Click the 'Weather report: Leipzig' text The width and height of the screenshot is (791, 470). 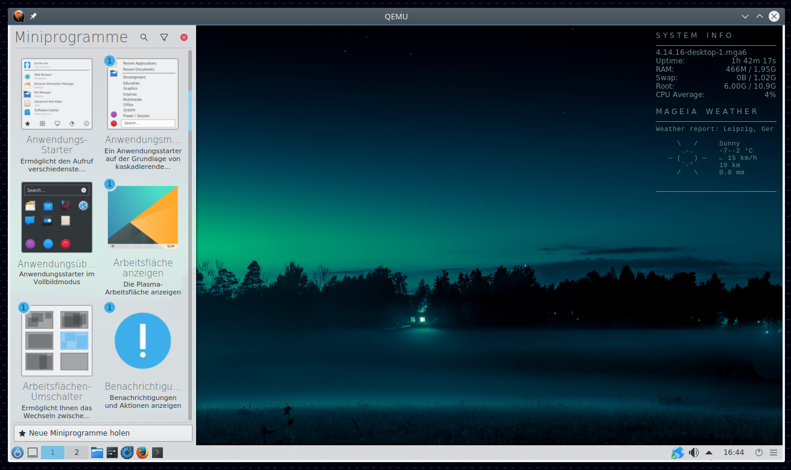[715, 129]
